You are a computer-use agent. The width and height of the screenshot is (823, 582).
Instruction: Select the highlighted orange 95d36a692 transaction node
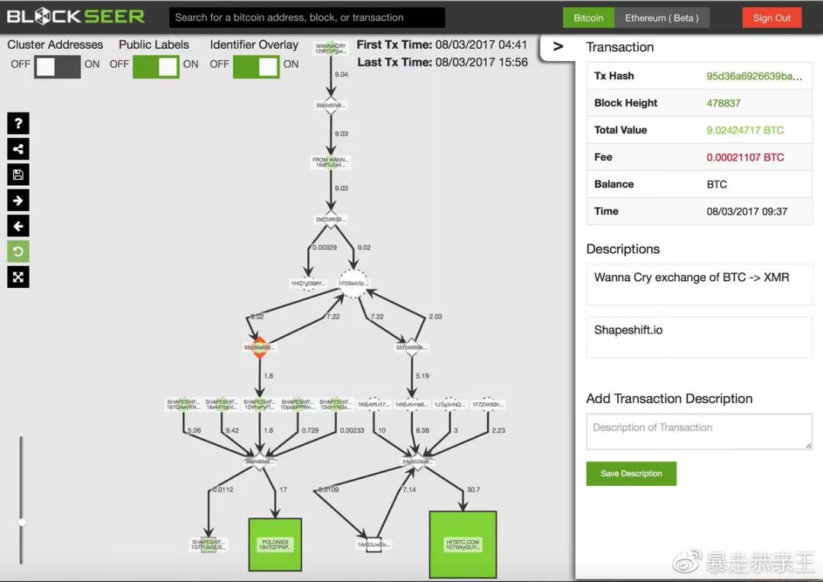(x=259, y=347)
